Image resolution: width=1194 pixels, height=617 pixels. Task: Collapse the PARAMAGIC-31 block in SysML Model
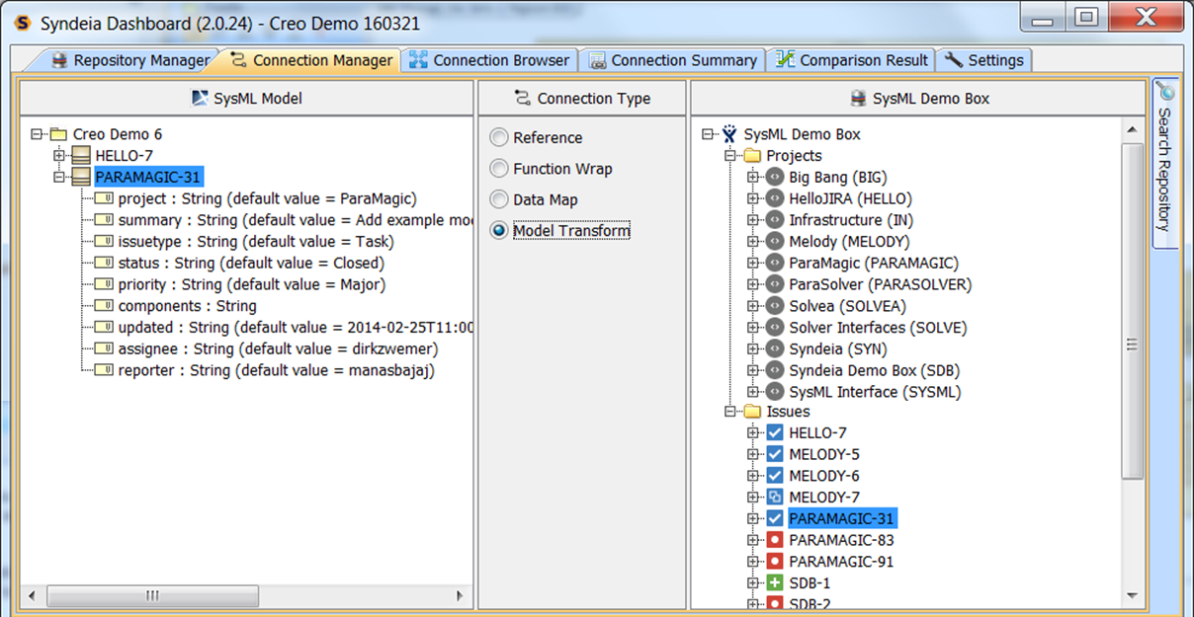[60, 178]
